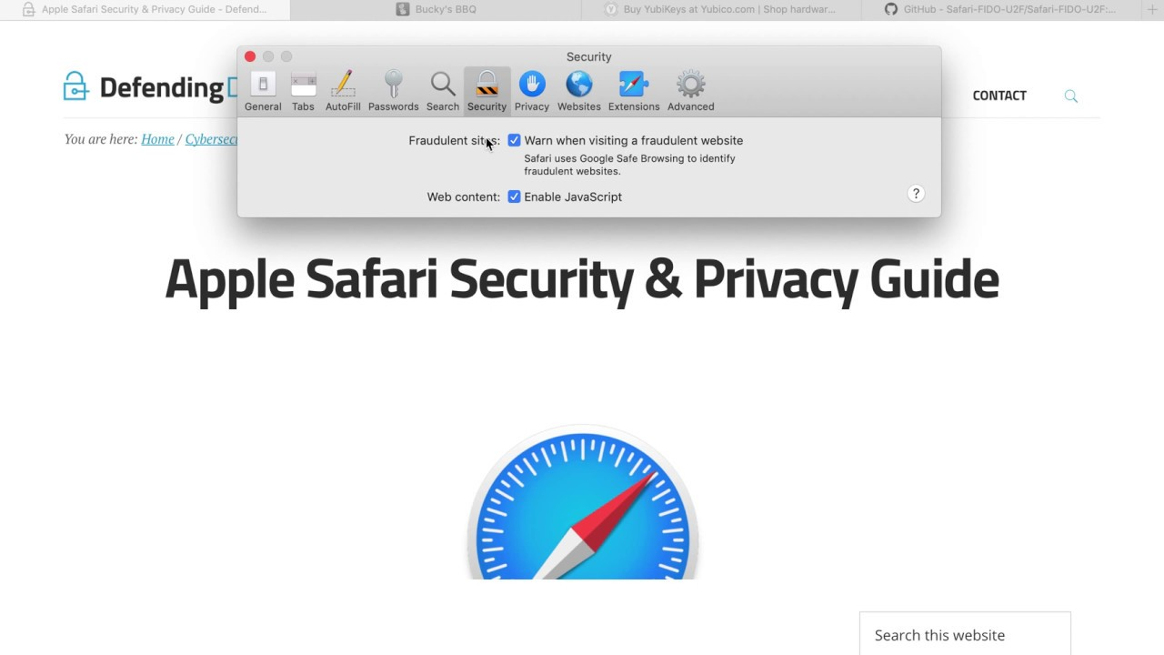Switch to the GitHub Safari-FIDO-U2F tab
1164x655 pixels.
click(x=1000, y=9)
